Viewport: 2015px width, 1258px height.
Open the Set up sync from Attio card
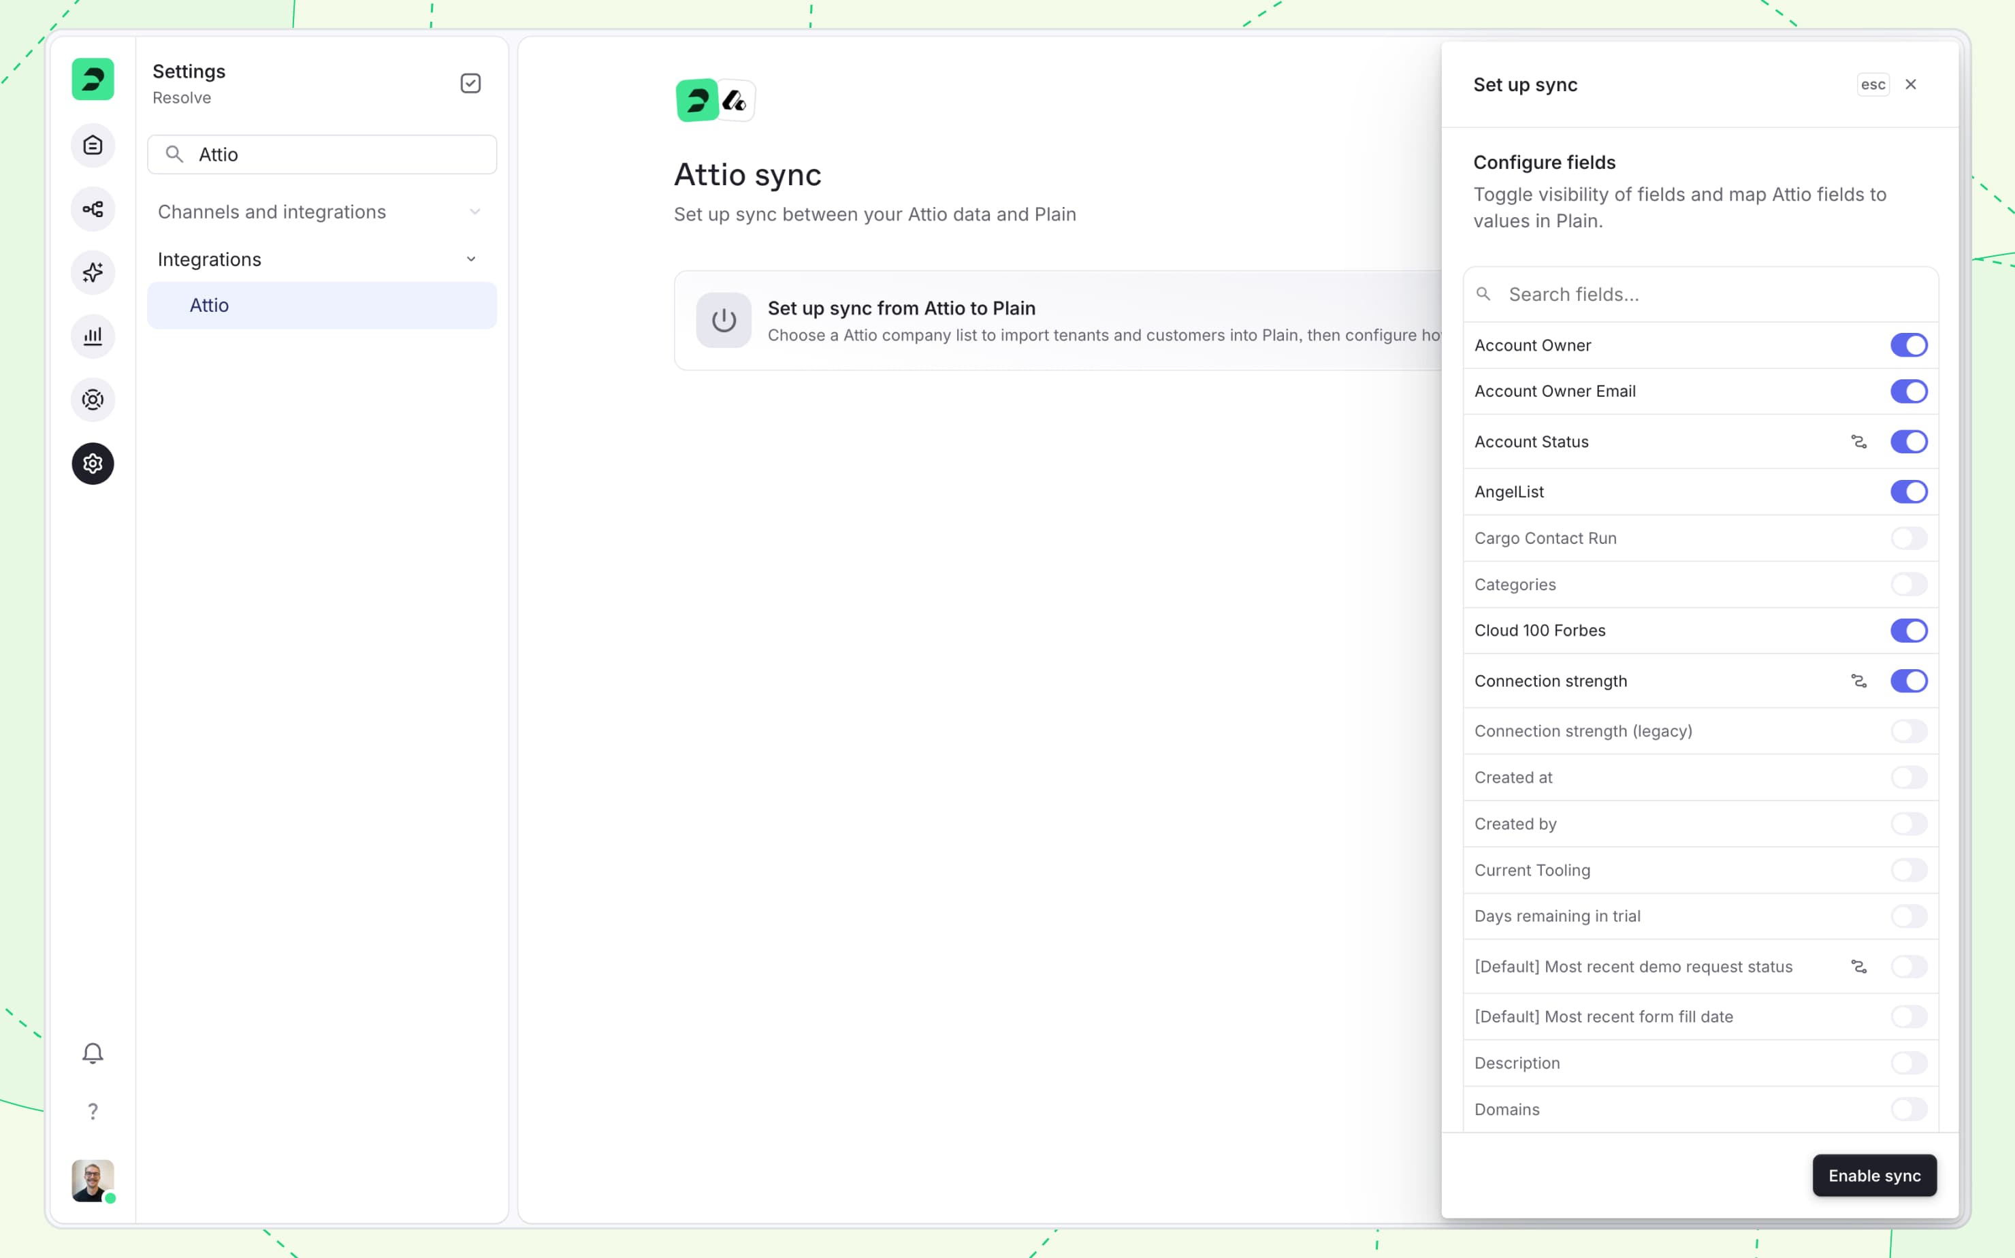pyautogui.click(x=1059, y=321)
